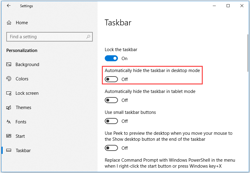
Task: Select the Taskbar icon in sidebar
Action: [x=9, y=150]
